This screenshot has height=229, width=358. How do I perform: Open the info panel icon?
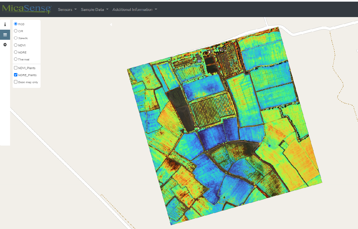[5, 25]
